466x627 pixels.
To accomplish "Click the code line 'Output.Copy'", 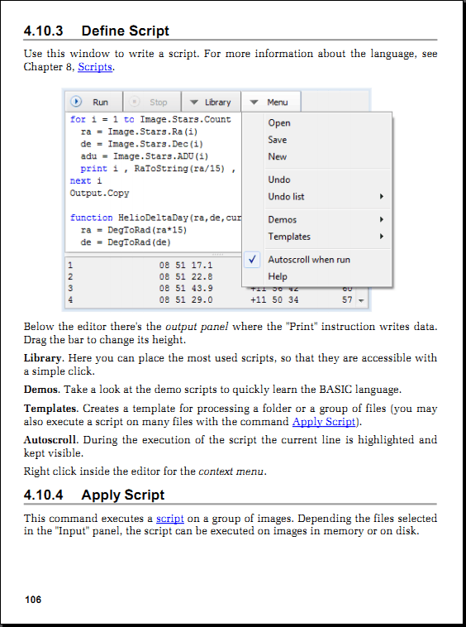I will pos(99,193).
